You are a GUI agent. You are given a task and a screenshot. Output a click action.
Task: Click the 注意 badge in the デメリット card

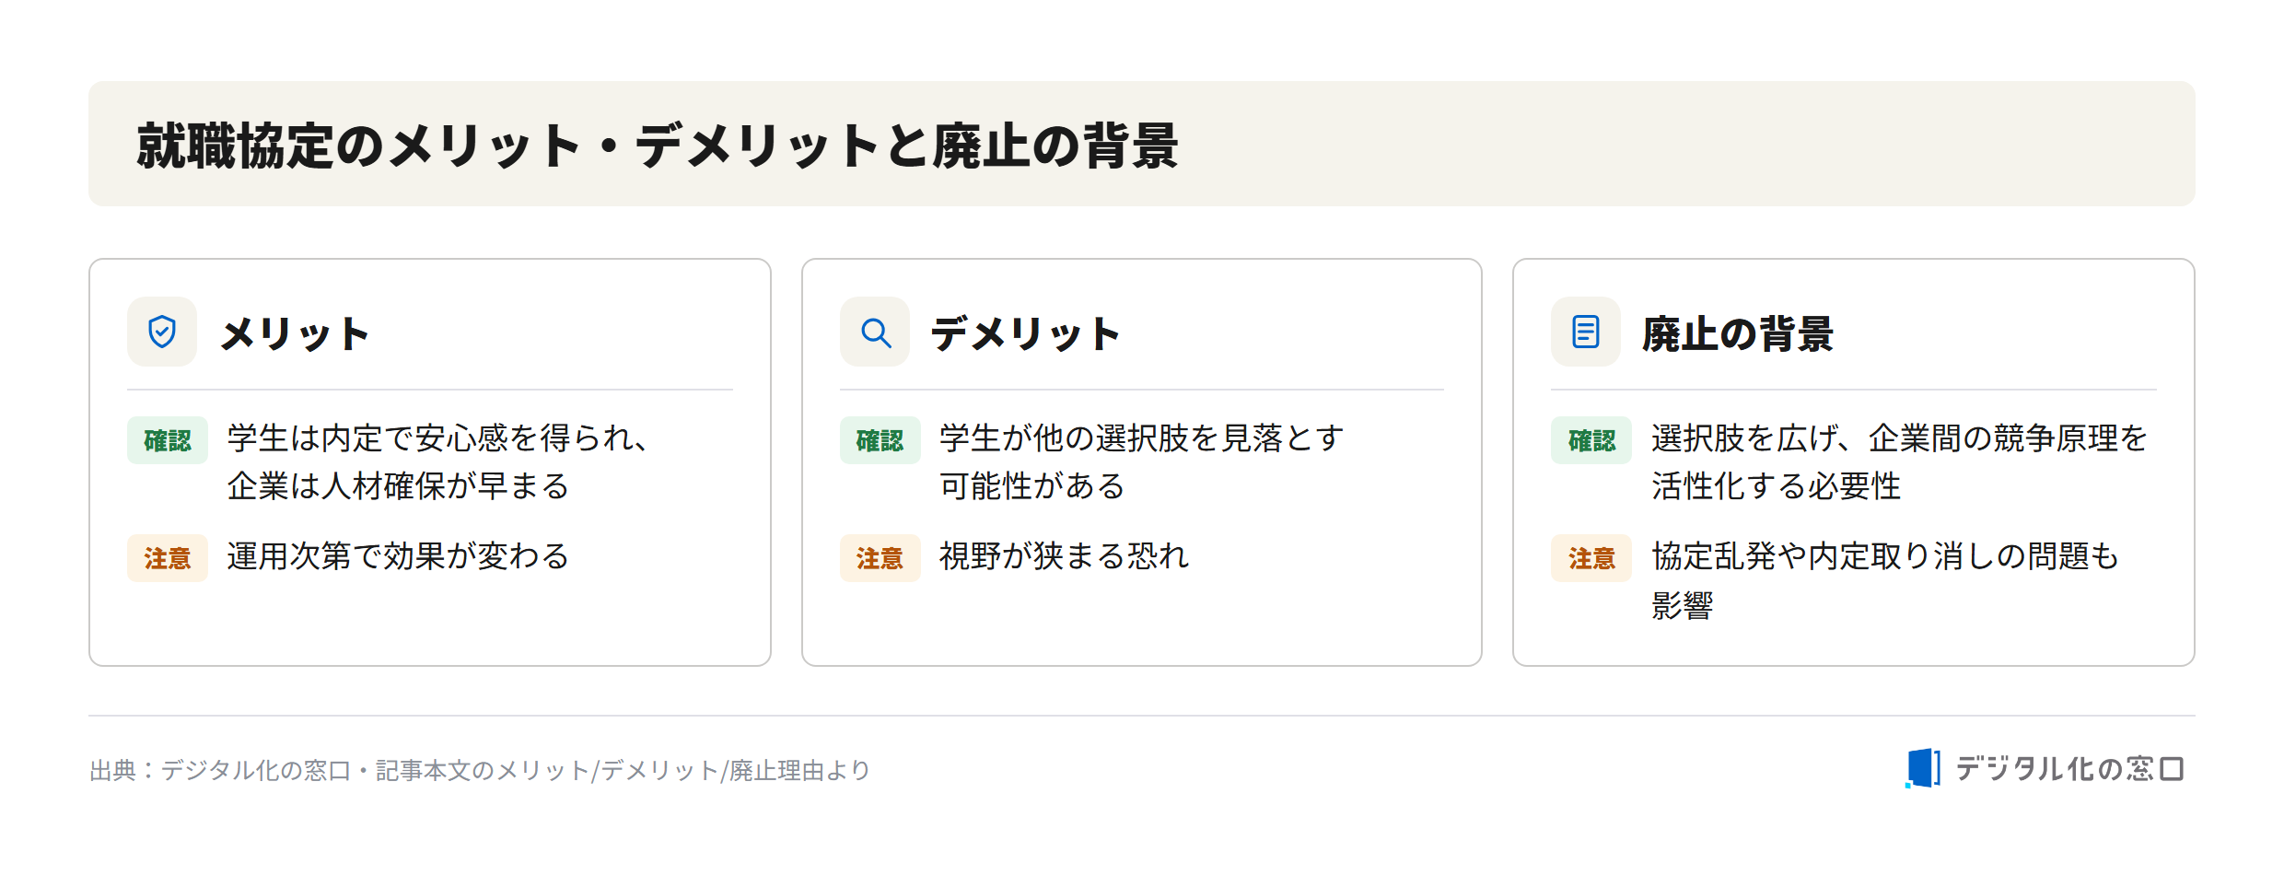pos(880,558)
